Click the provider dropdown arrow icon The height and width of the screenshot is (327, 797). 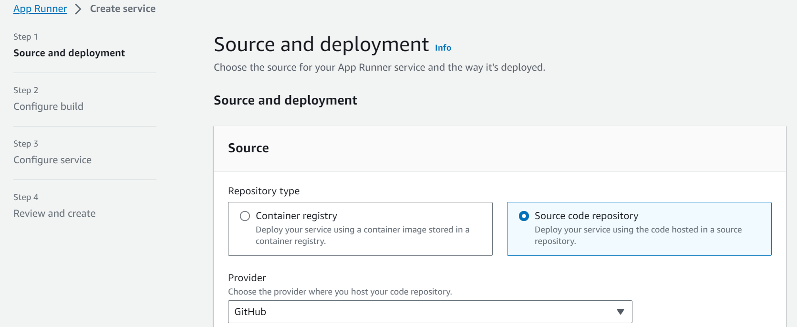(x=620, y=312)
